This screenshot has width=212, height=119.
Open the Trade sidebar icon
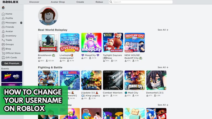point(3,40)
